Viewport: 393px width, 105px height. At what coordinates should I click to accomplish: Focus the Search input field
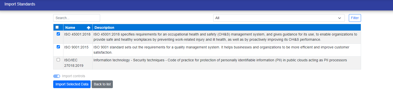(76, 18)
